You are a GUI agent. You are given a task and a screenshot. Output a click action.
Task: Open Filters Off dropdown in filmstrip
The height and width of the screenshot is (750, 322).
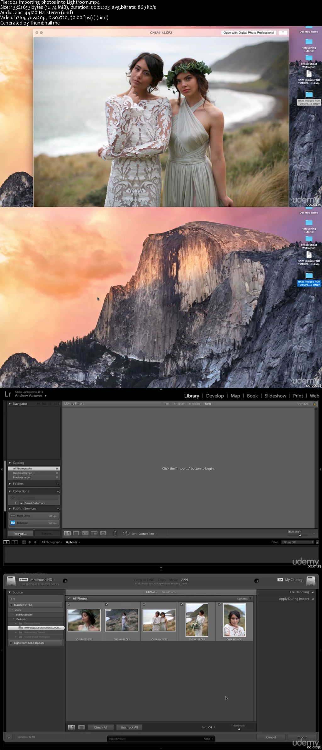[297, 542]
